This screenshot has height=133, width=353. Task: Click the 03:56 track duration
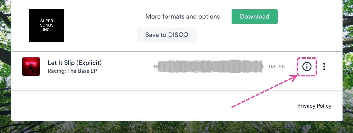pyautogui.click(x=277, y=67)
